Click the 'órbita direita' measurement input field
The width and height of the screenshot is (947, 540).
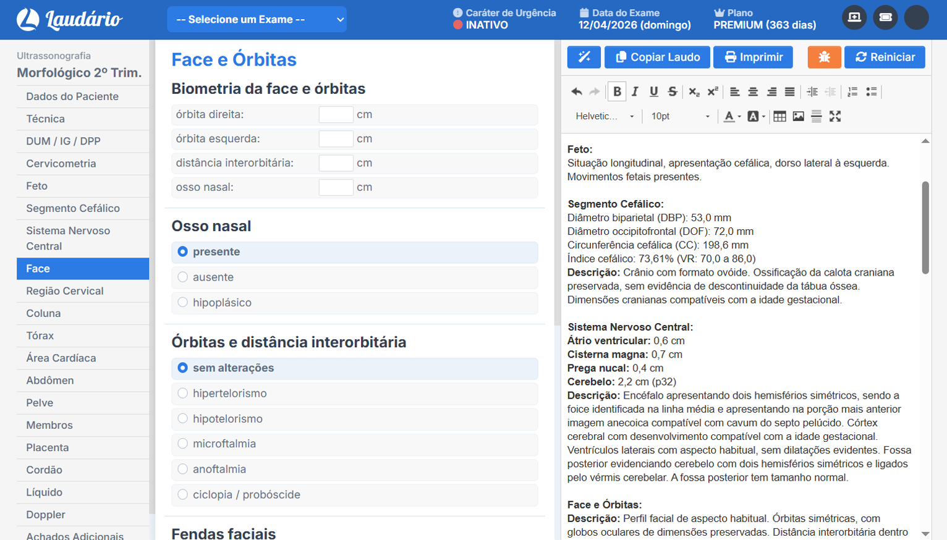(x=336, y=114)
